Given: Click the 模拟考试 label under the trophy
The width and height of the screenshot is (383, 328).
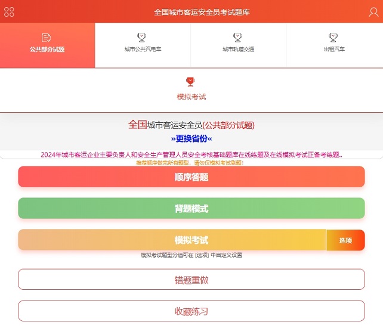Looking at the screenshot, I should point(191,97).
